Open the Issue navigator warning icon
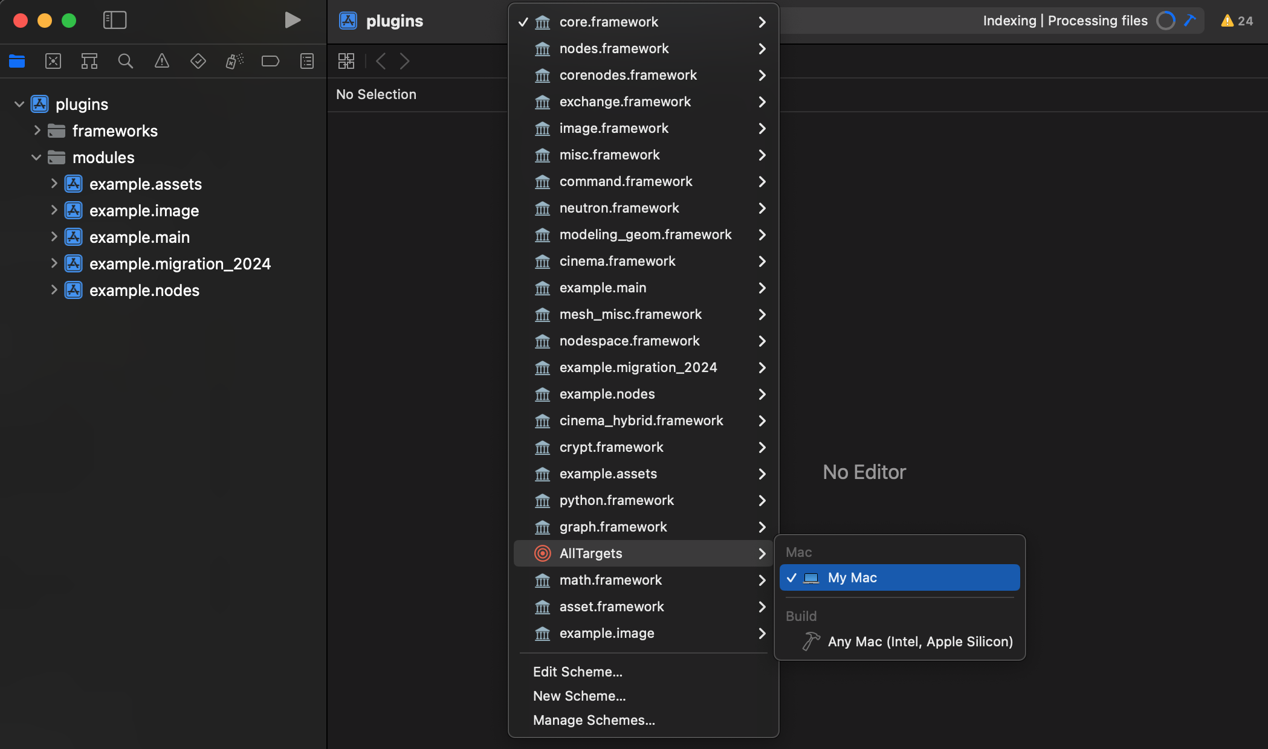The width and height of the screenshot is (1268, 749). (162, 61)
